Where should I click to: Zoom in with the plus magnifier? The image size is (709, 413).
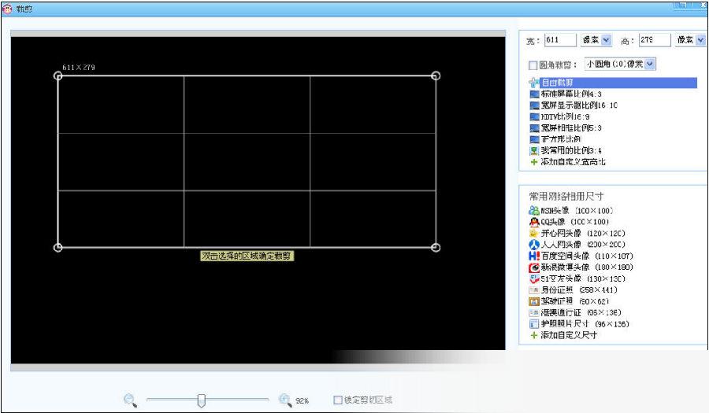[x=285, y=400]
